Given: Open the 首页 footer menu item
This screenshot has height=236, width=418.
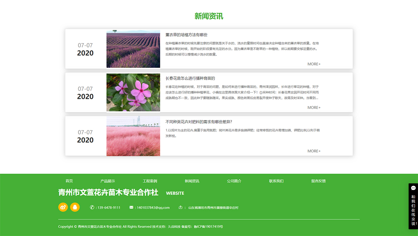Looking at the screenshot, I should coord(69,181).
